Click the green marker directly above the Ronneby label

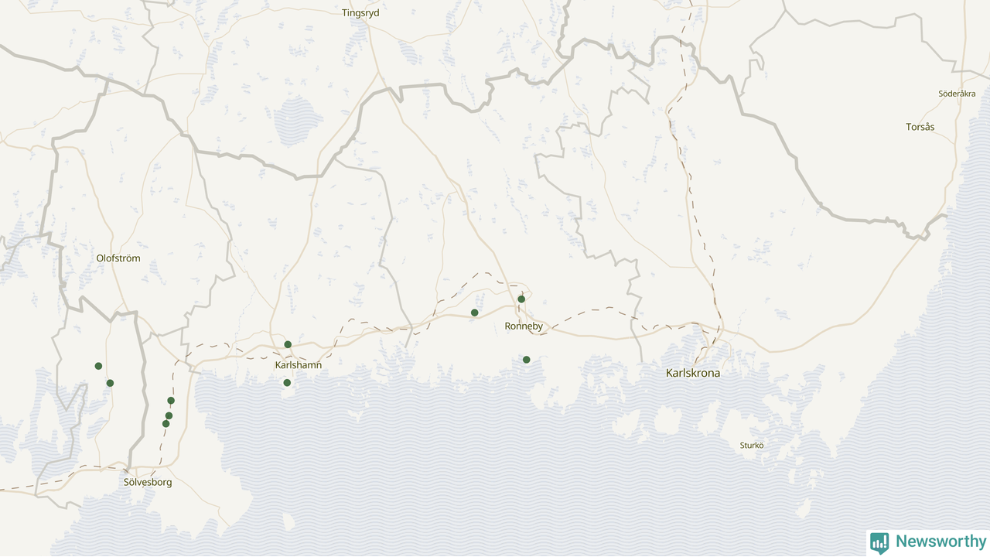521,299
